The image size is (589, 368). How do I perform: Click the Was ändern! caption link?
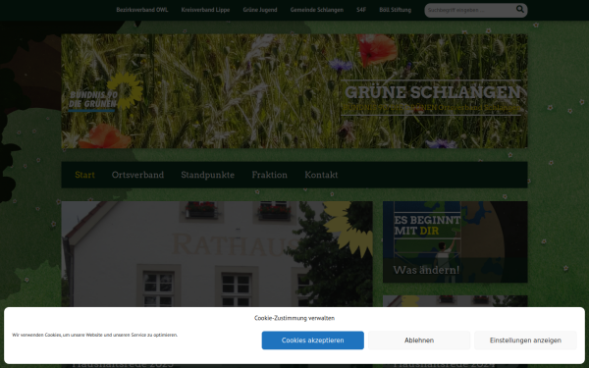[426, 270]
